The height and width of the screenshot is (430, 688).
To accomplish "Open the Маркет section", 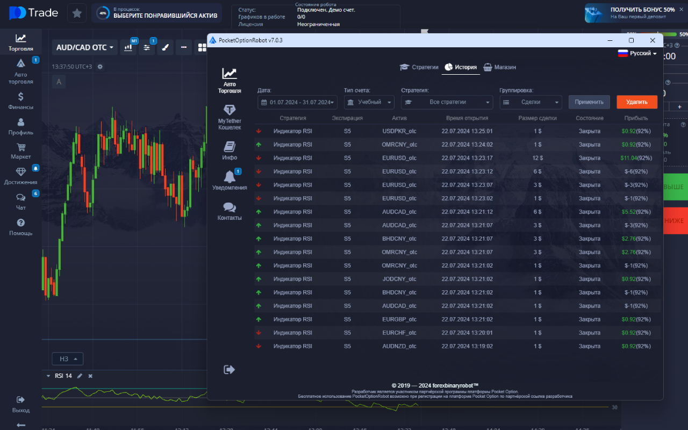I will 21,151.
